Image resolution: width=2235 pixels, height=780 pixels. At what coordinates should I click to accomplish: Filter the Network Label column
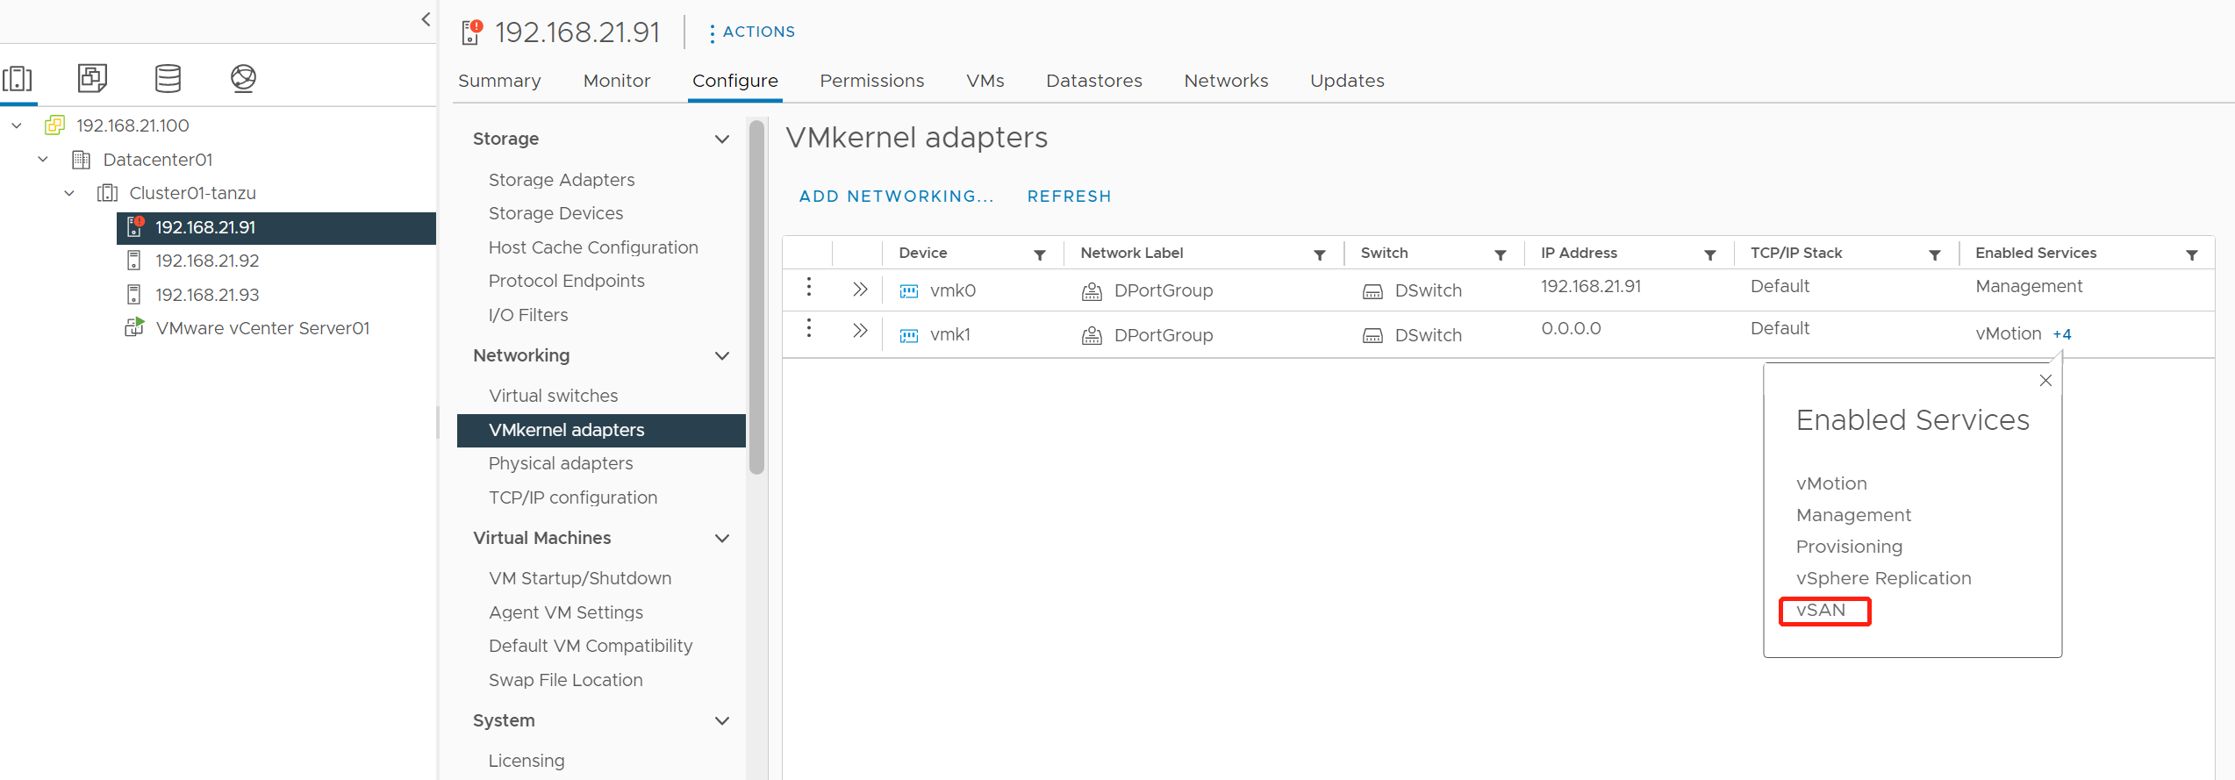point(1320,254)
